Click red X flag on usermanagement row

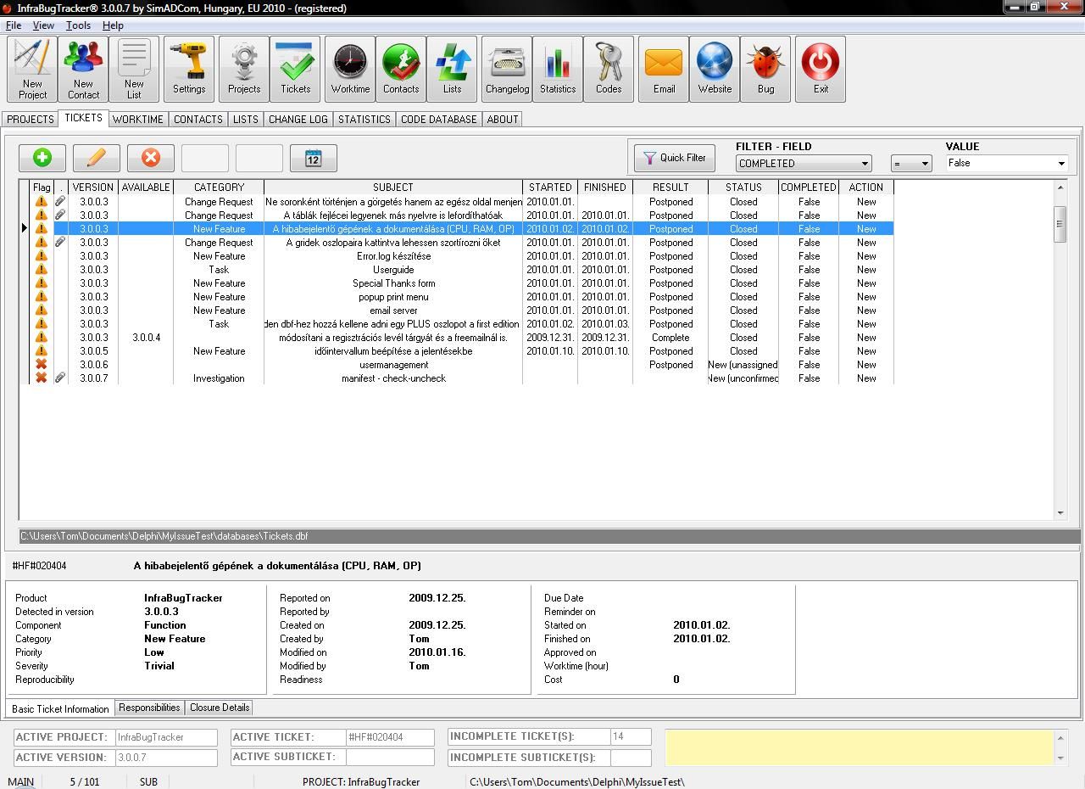coord(41,365)
